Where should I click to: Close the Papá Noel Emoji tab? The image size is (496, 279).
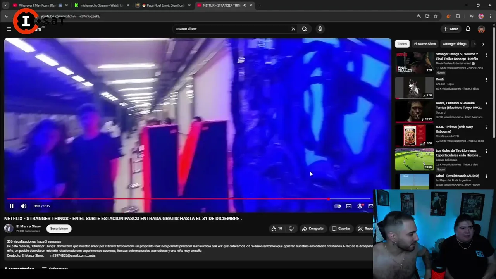point(189,5)
